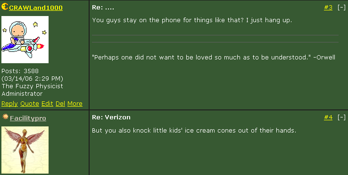Click the ice cream cones message text
Viewport: 348px width, 175px height.
pos(194,130)
